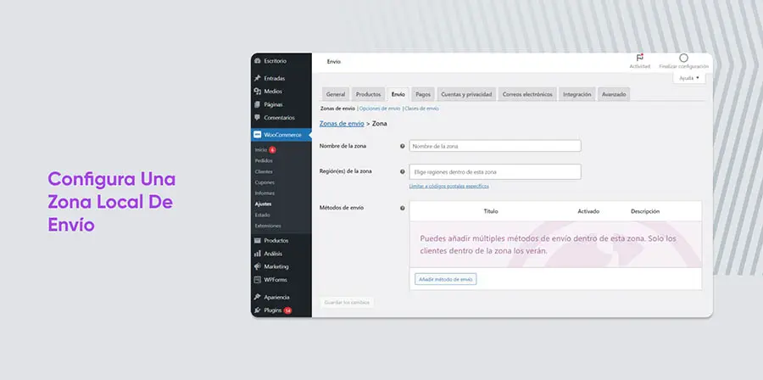
Task: Click help icon beside Nombre de la zona
Action: click(403, 146)
